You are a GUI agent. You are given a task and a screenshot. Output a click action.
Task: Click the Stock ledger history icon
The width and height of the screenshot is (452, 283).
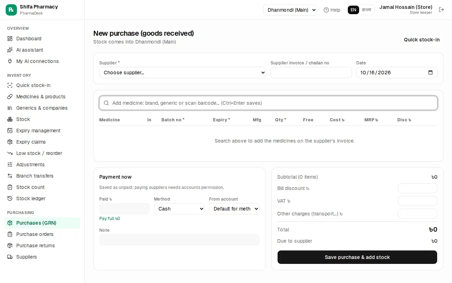(10, 198)
